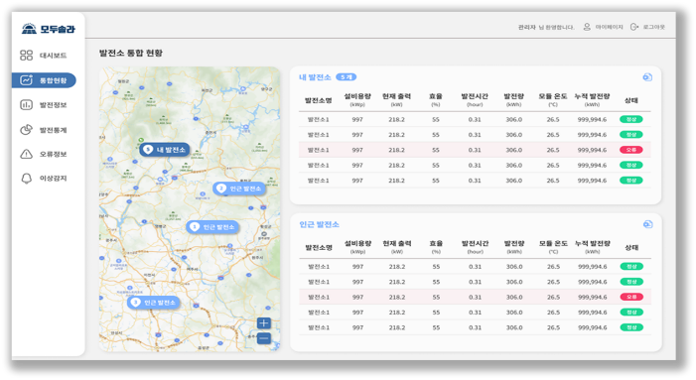The width and height of the screenshot is (696, 380).
Task: Click 상태 header in 인근 발전소 table
Action: [631, 248]
